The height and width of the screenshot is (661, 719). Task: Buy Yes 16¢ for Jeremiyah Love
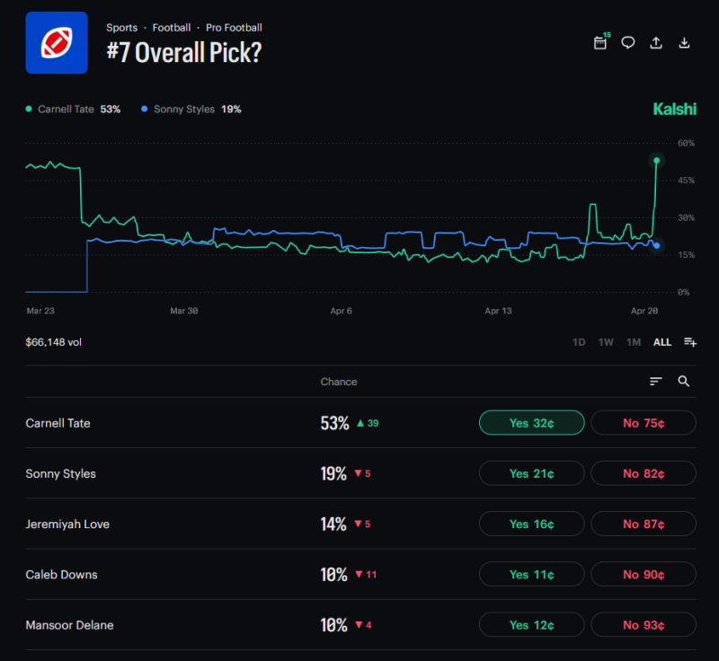pos(532,524)
